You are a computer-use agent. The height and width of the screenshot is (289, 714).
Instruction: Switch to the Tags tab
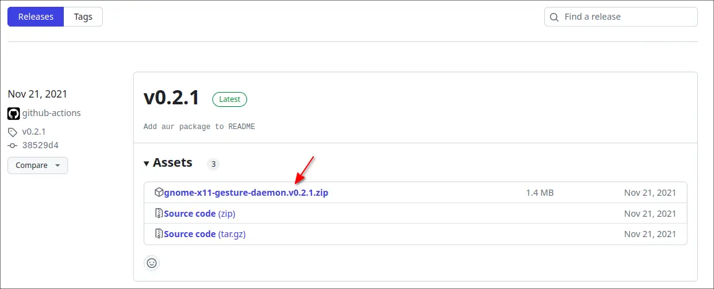(x=84, y=17)
